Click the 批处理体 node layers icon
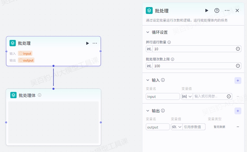Screen dimensions: 247x152 13,95
